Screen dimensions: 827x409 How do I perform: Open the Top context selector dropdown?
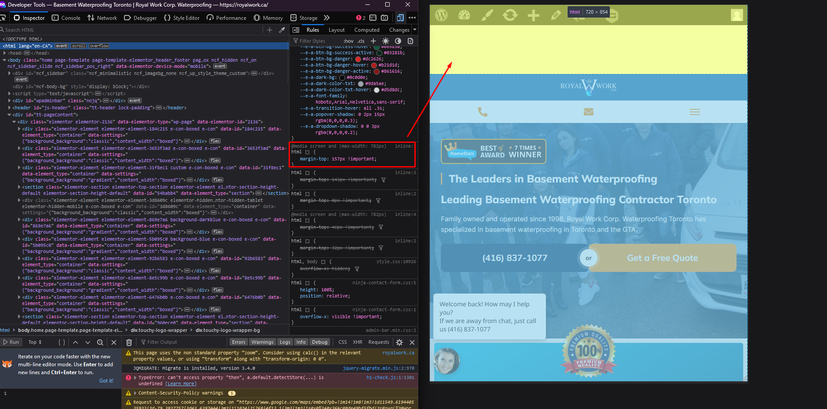[35, 342]
